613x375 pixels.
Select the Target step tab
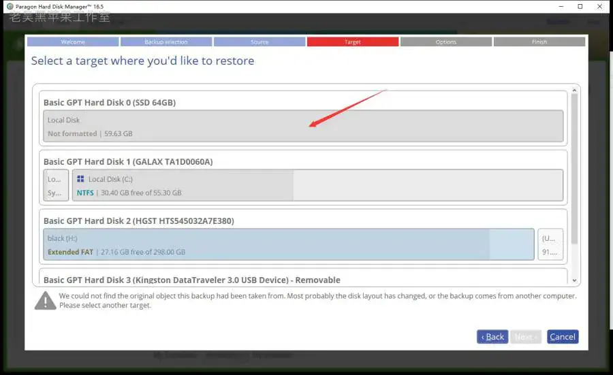tap(353, 42)
